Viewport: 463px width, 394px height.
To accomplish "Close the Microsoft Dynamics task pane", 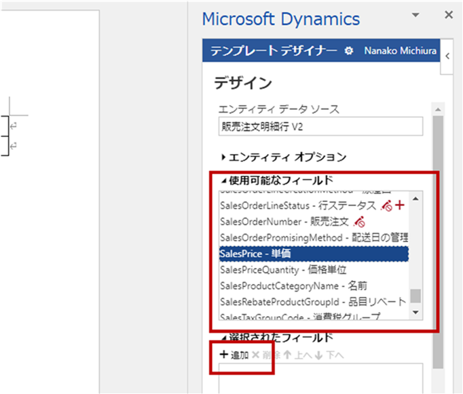I will [449, 14].
